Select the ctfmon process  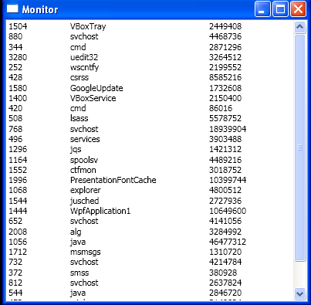tap(150, 170)
